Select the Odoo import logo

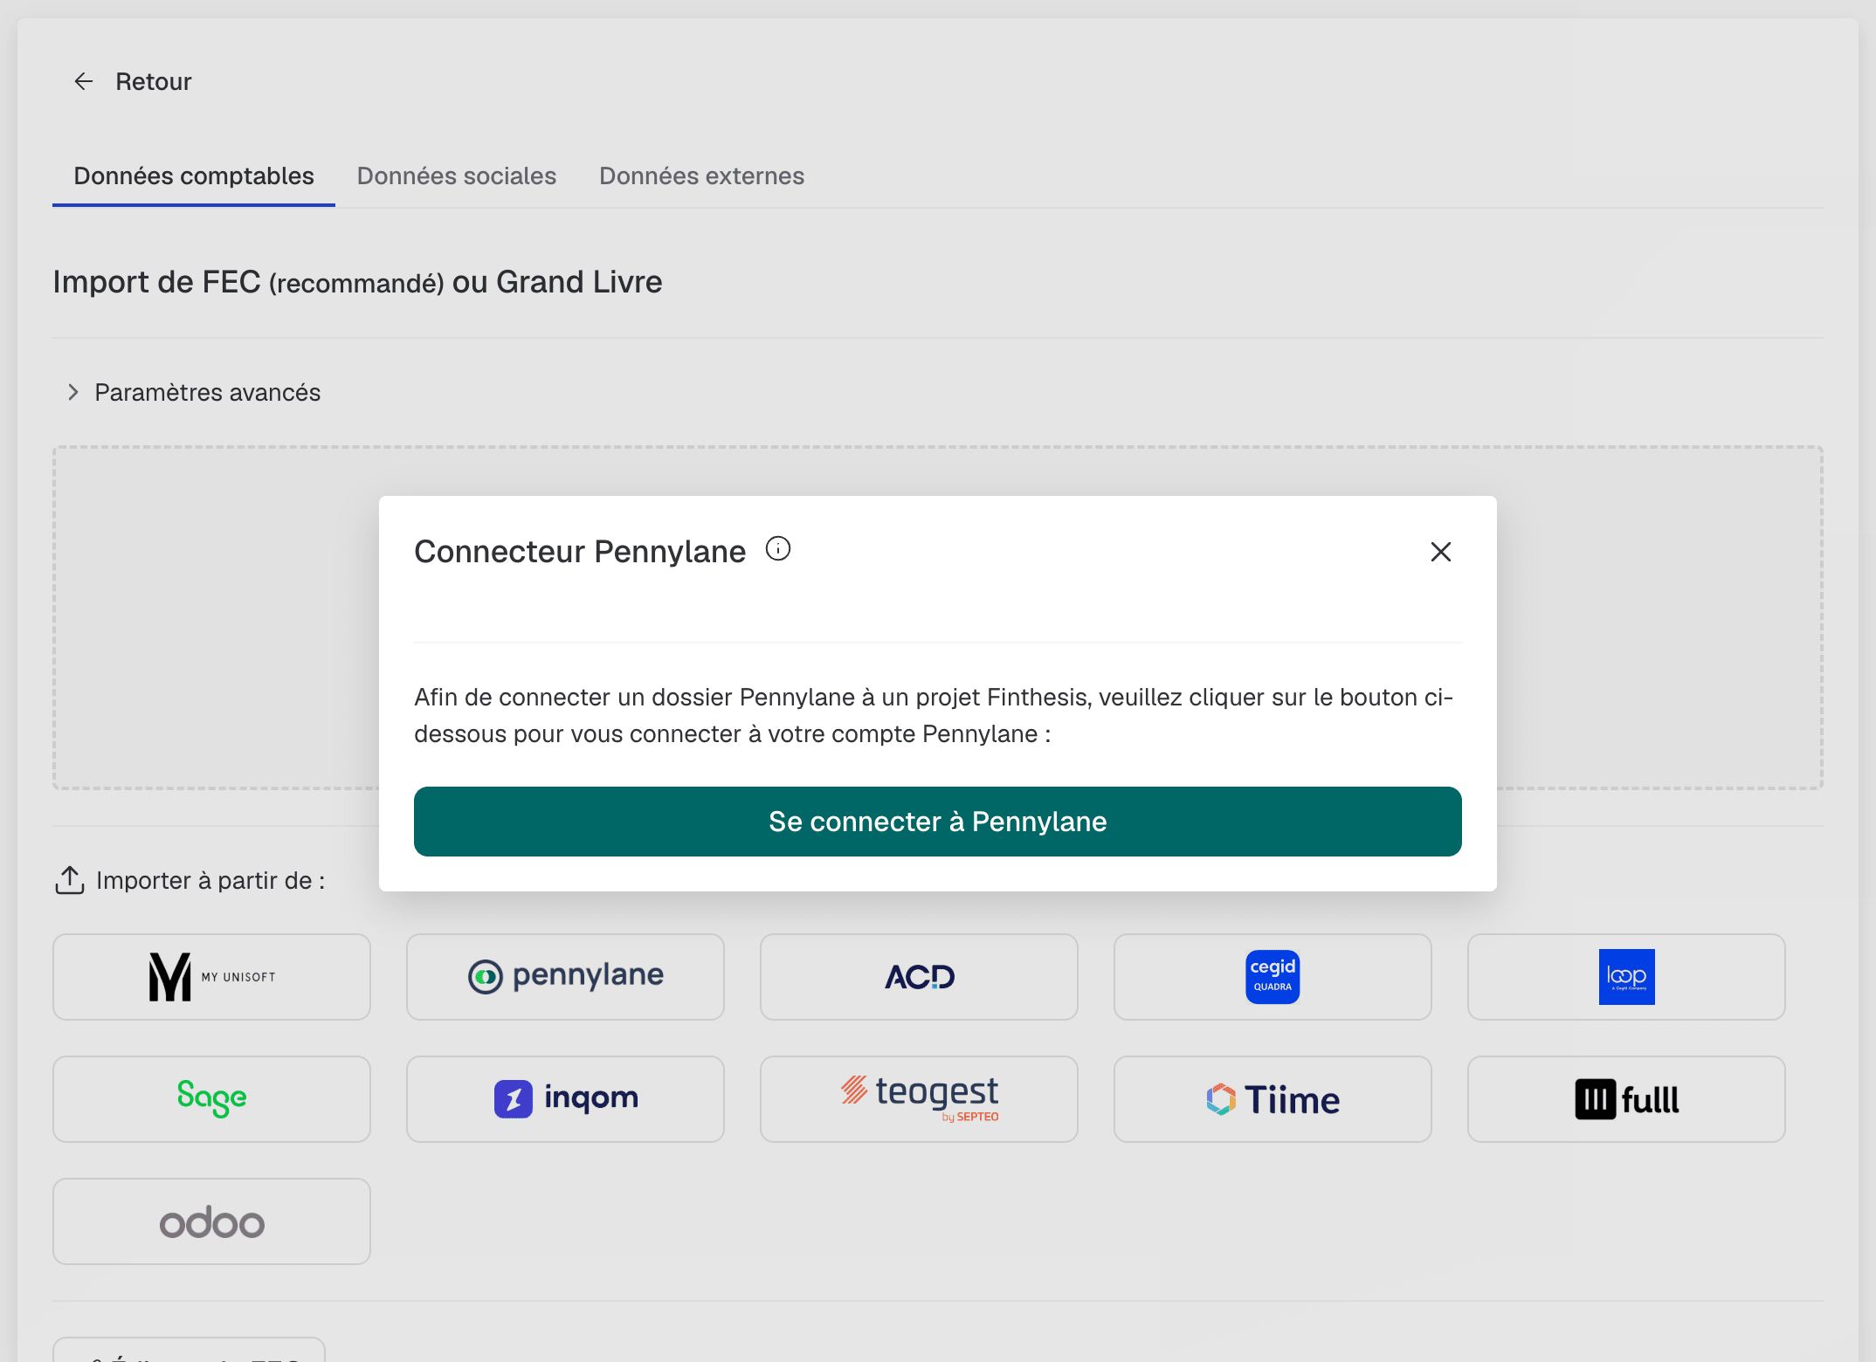point(211,1221)
